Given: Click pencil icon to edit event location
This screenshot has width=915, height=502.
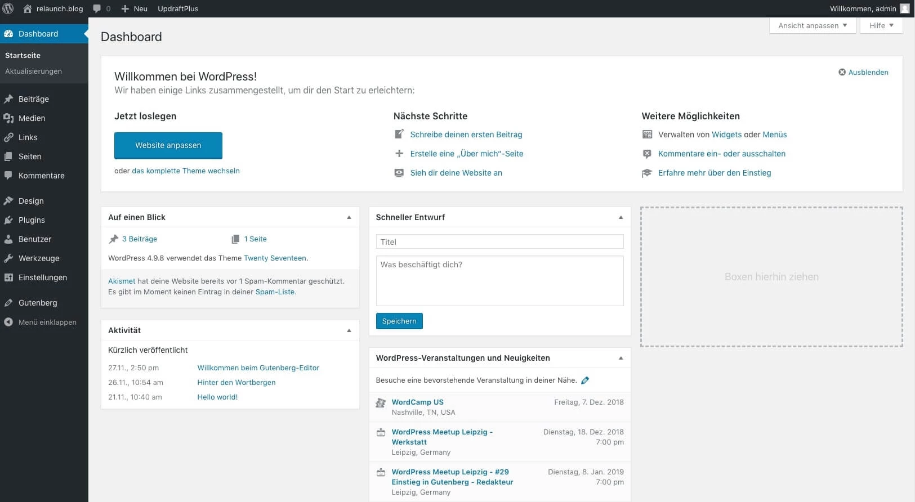Looking at the screenshot, I should (585, 380).
